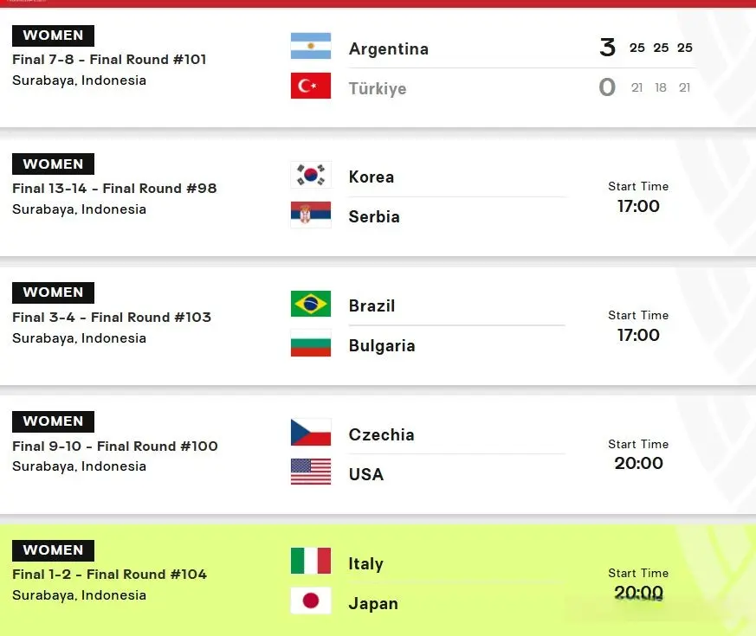
Task: Click the Argentina flag icon
Action: (x=310, y=46)
